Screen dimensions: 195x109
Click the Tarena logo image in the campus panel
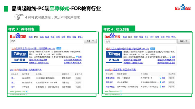tap(114, 54)
